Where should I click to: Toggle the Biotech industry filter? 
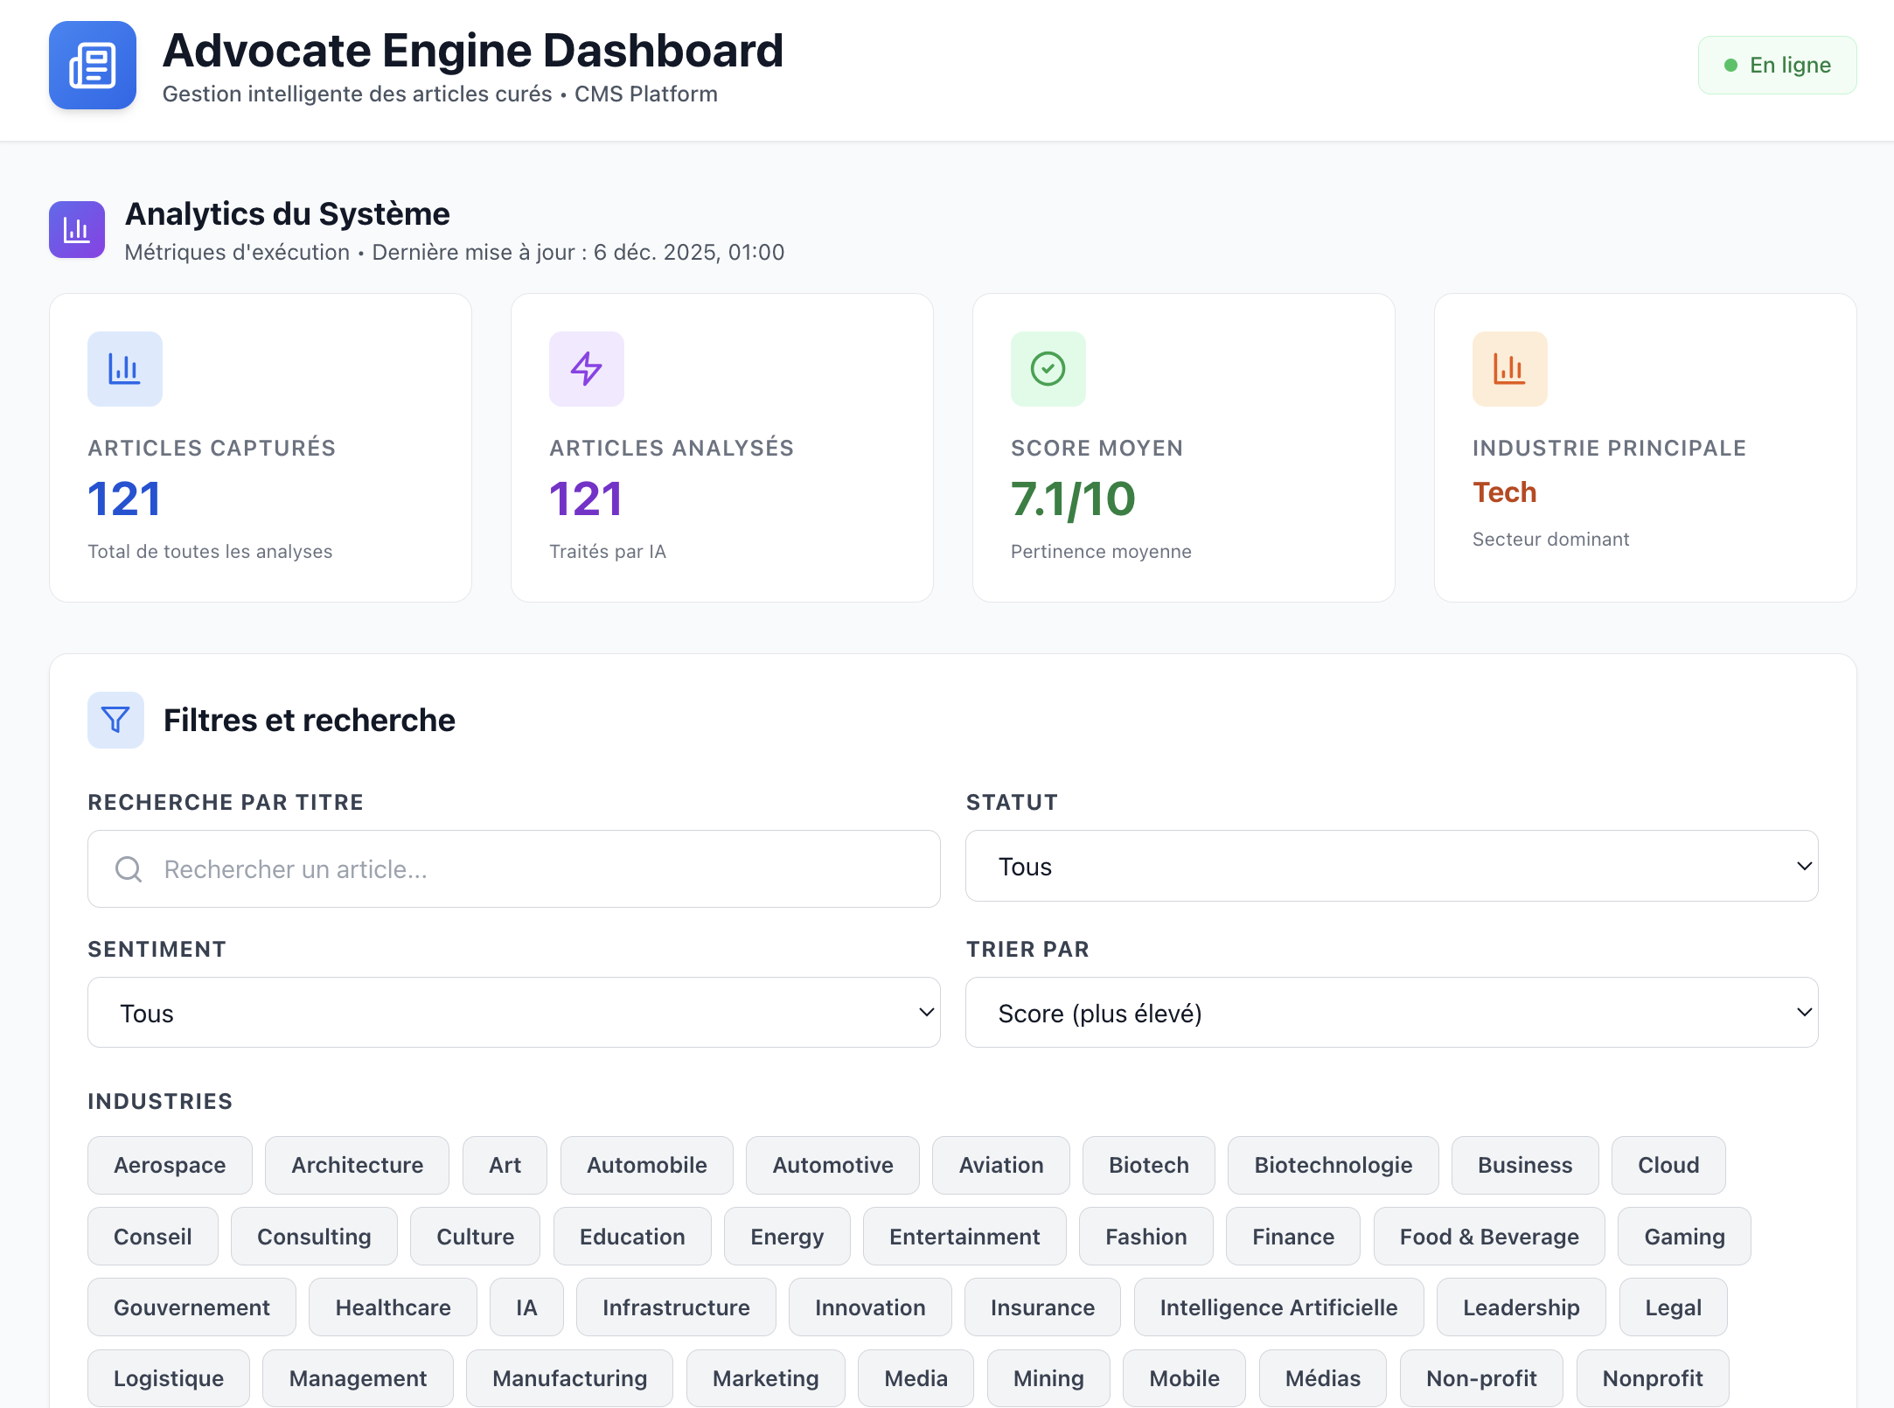tap(1148, 1165)
